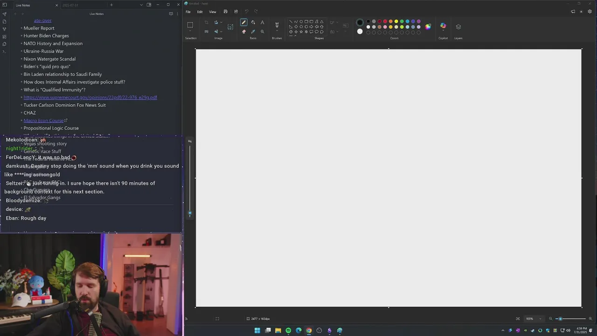Click the rectangular Selection tool
597x336 pixels.
pos(190,25)
